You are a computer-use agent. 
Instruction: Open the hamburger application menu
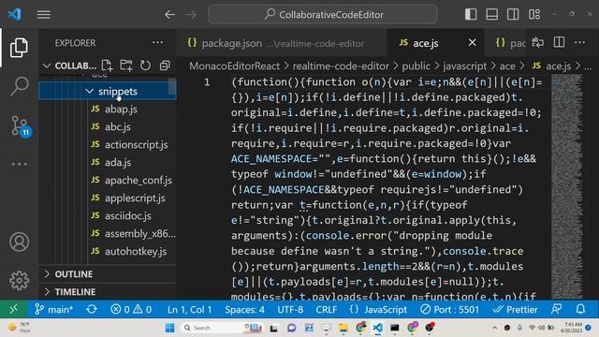44,15
